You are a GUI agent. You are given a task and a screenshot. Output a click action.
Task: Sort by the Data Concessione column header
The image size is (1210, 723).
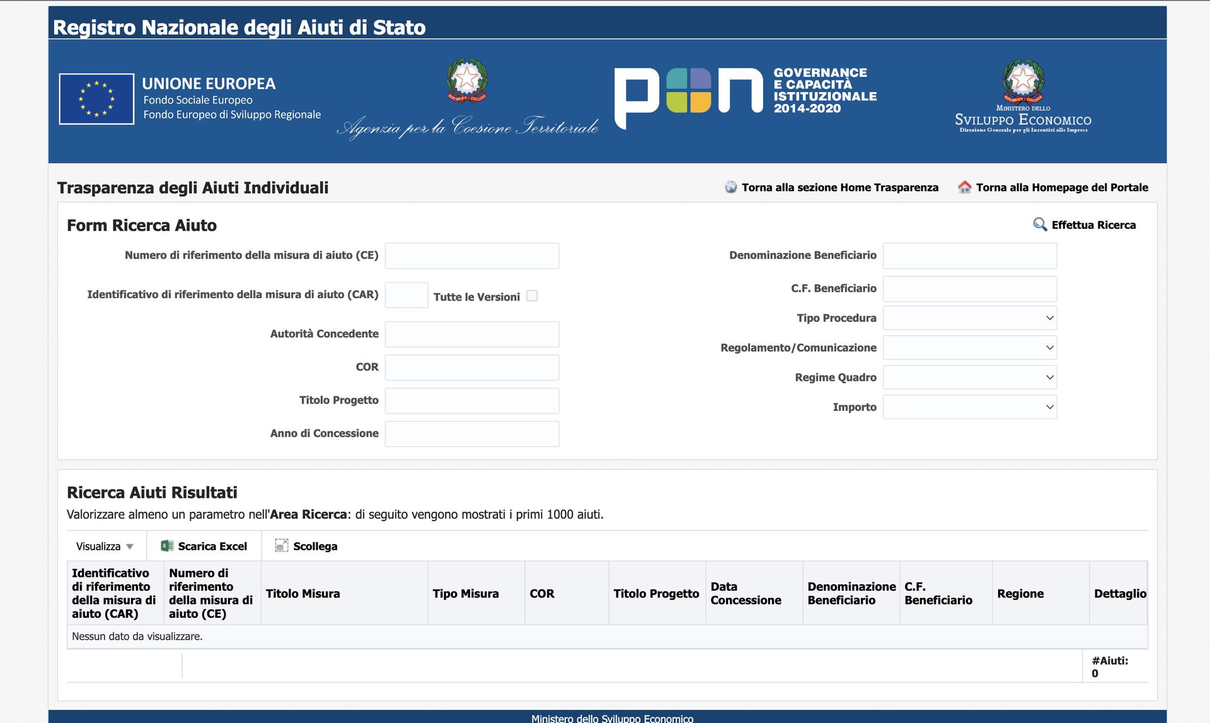[746, 593]
